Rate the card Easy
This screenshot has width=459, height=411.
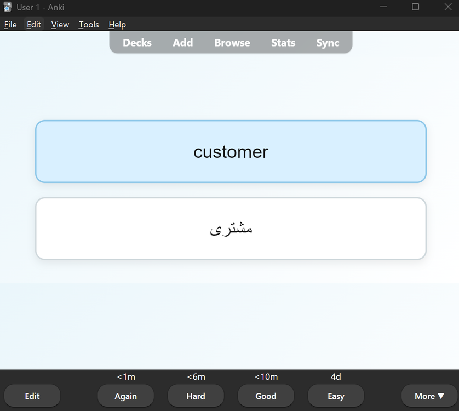click(x=336, y=396)
